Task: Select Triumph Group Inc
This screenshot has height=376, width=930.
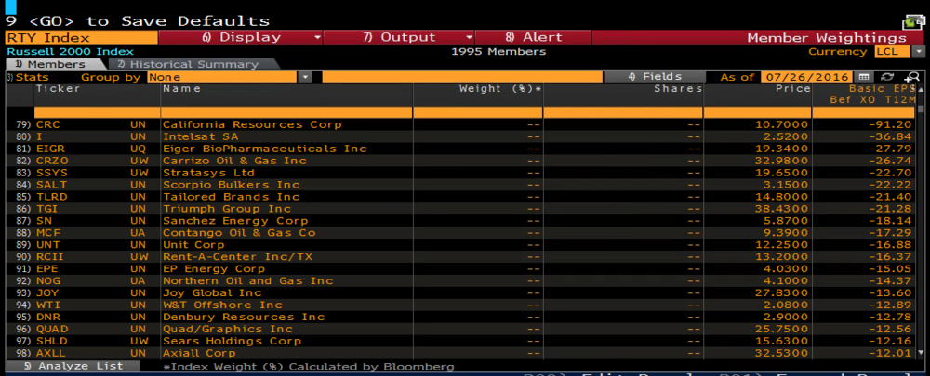Action: 227,209
